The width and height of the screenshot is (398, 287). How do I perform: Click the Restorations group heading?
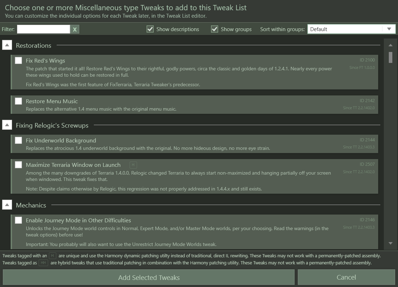[34, 46]
